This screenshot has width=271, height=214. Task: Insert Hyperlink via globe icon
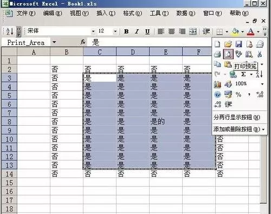pyautogui.click(x=233, y=74)
